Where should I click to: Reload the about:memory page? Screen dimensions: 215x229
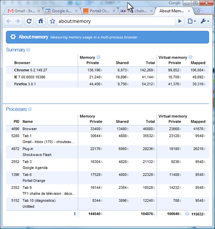coord(29,21)
